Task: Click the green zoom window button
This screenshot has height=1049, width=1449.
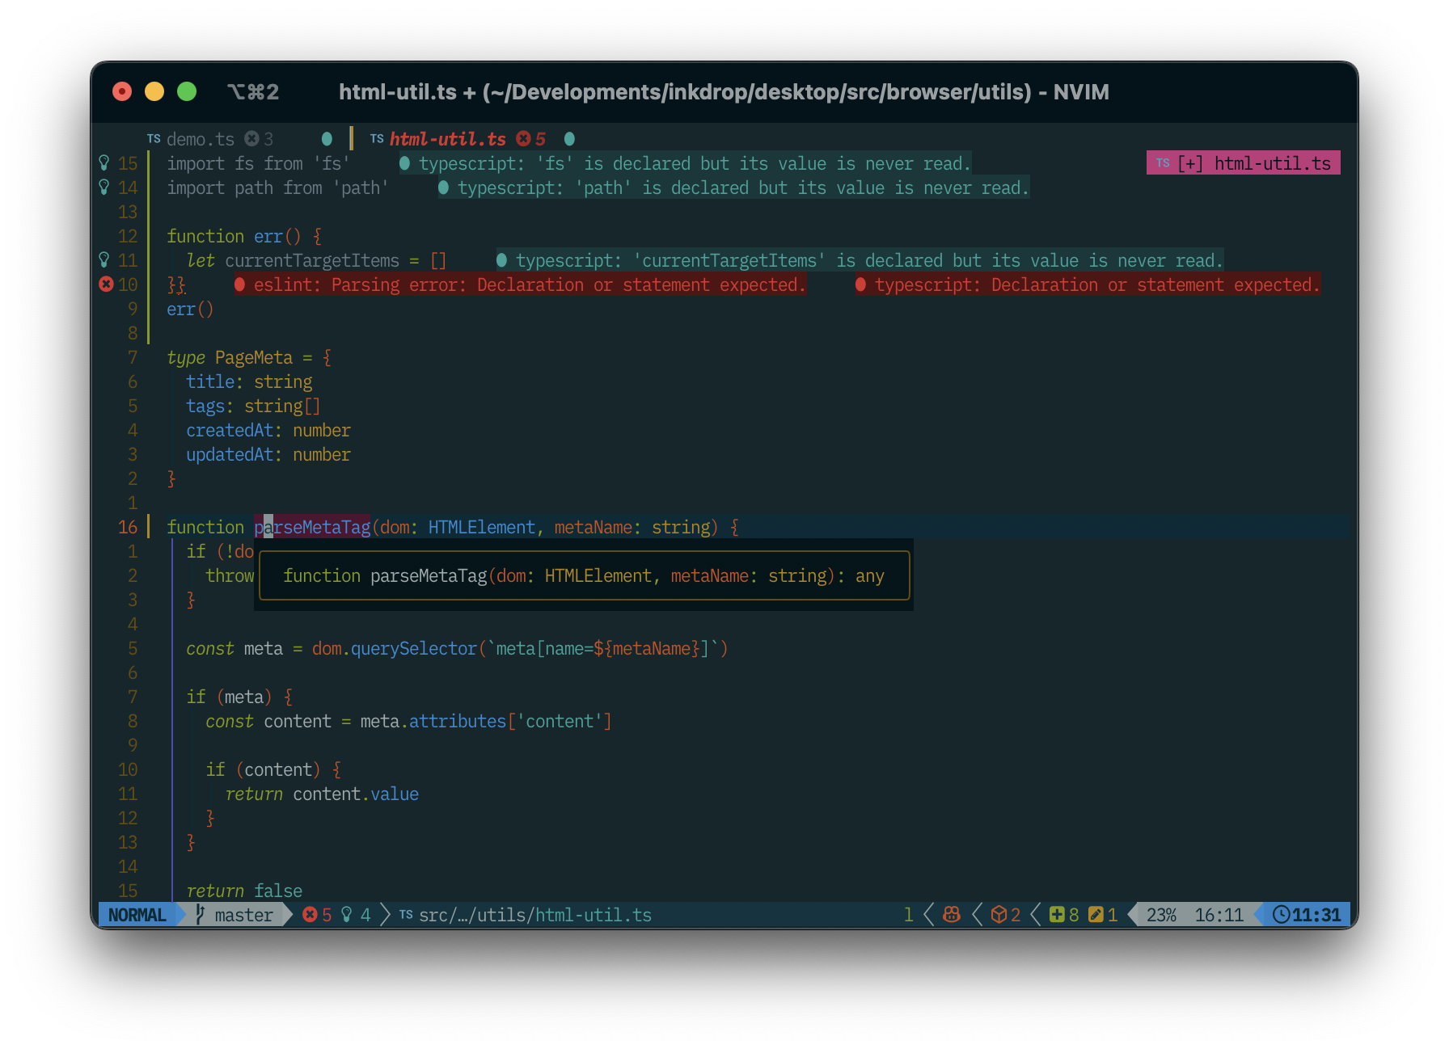Action: coord(187,91)
